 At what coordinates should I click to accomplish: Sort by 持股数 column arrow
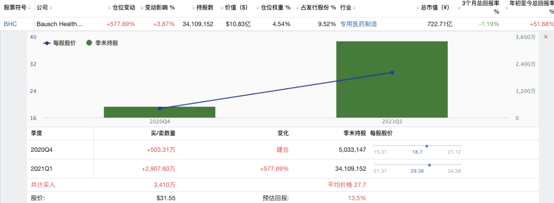pos(193,7)
